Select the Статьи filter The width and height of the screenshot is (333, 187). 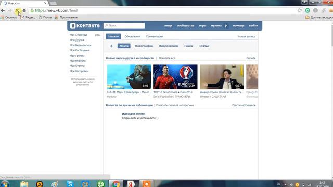204,46
